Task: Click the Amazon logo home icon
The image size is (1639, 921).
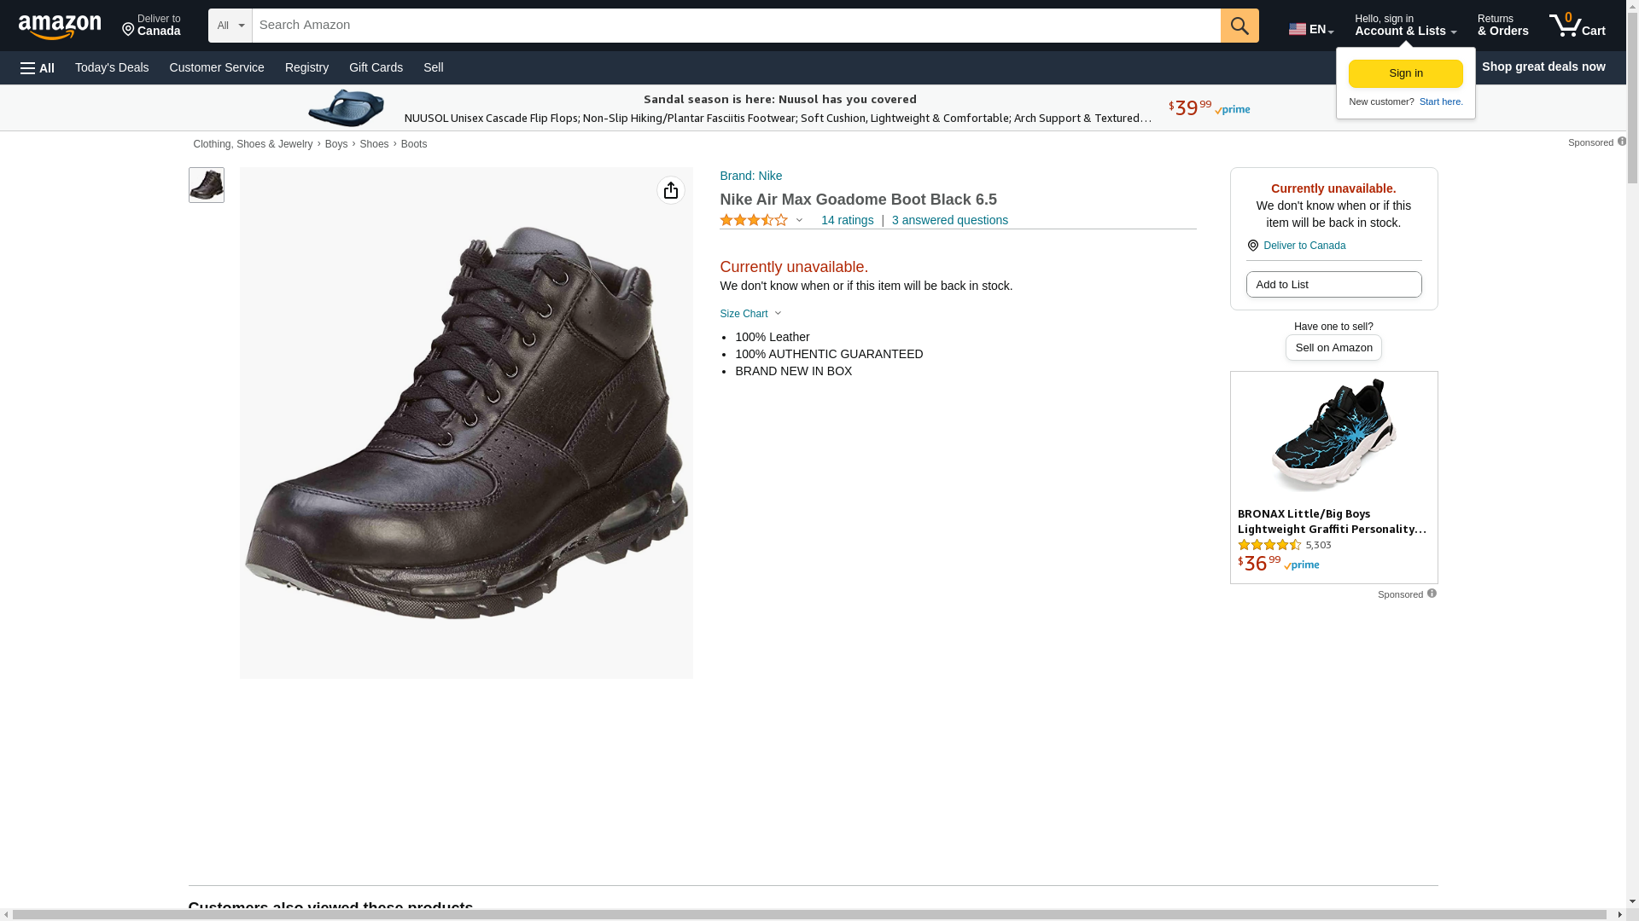Action: pos(60,26)
